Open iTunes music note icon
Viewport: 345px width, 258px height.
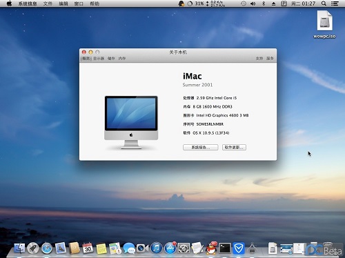(x=157, y=248)
